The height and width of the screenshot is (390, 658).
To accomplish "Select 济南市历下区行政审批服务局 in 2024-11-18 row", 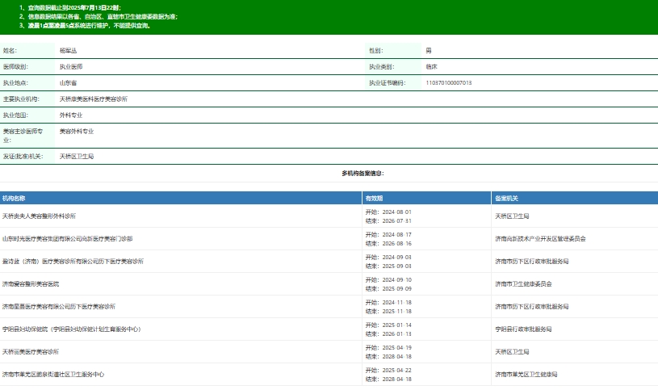I will click(x=532, y=307).
